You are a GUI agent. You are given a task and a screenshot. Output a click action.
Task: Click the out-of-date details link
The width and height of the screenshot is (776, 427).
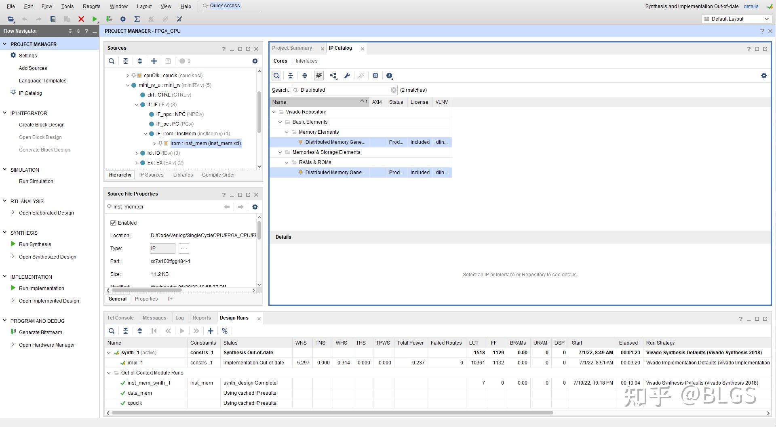point(751,6)
